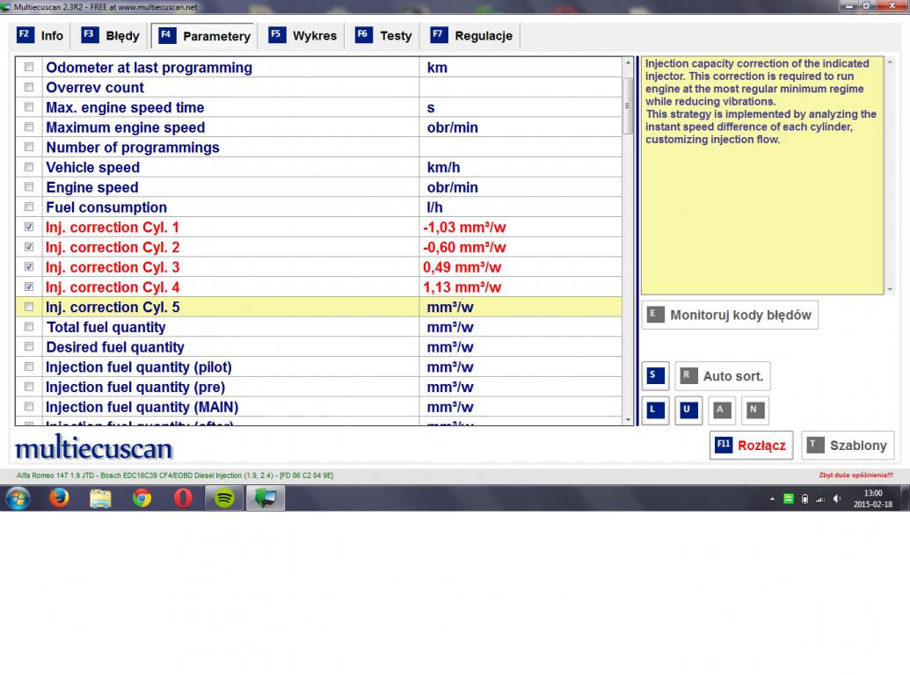The width and height of the screenshot is (910, 675).
Task: Select the Parametery tab
Action: tap(203, 36)
